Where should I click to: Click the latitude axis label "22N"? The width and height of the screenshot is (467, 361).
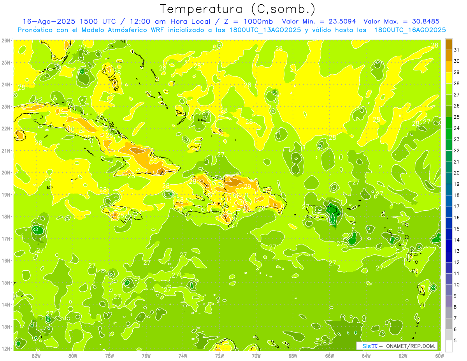pyautogui.click(x=6, y=129)
